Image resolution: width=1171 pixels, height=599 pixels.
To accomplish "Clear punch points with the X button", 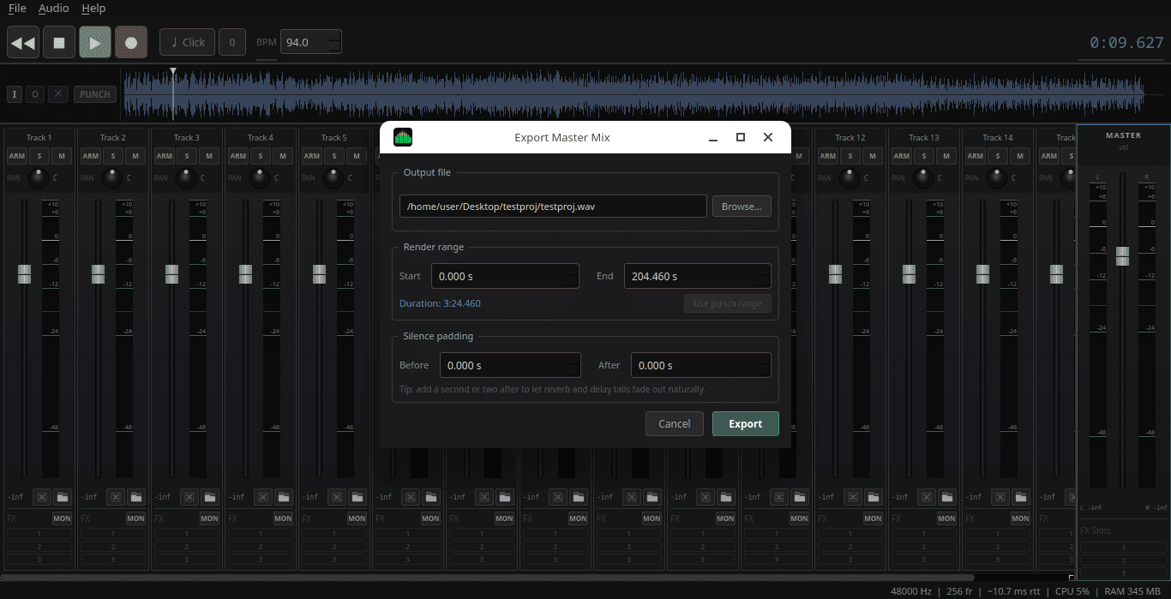I will (58, 94).
